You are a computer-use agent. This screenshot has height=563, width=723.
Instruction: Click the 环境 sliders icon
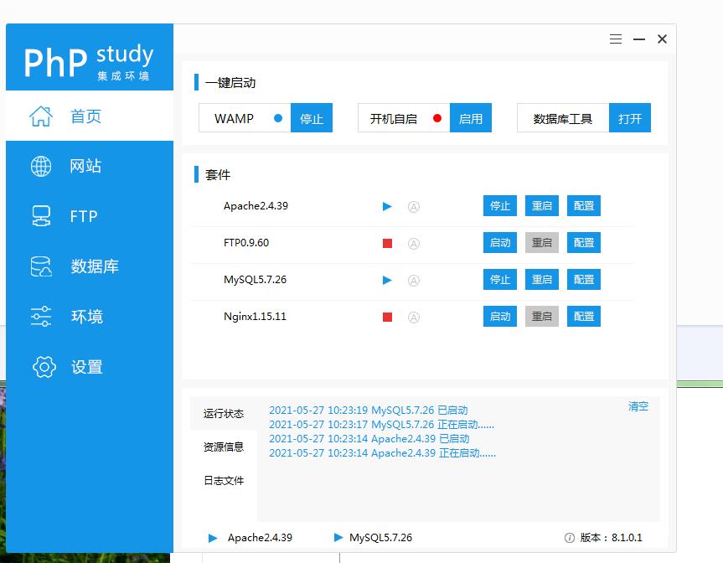pos(41,317)
